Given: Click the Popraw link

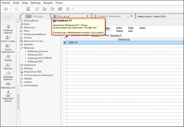Looking at the screenshot, I should pyautogui.click(x=119, y=31).
